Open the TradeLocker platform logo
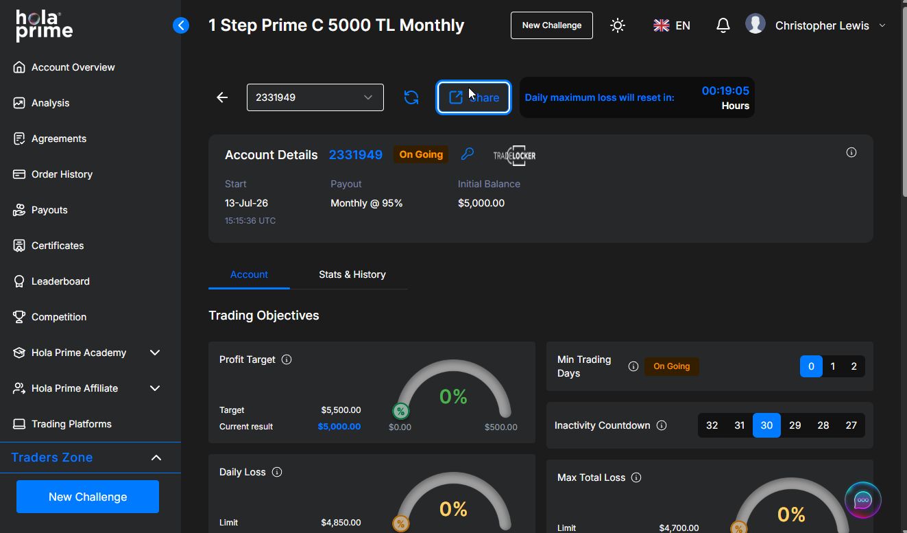This screenshot has width=907, height=533. pyautogui.click(x=514, y=155)
